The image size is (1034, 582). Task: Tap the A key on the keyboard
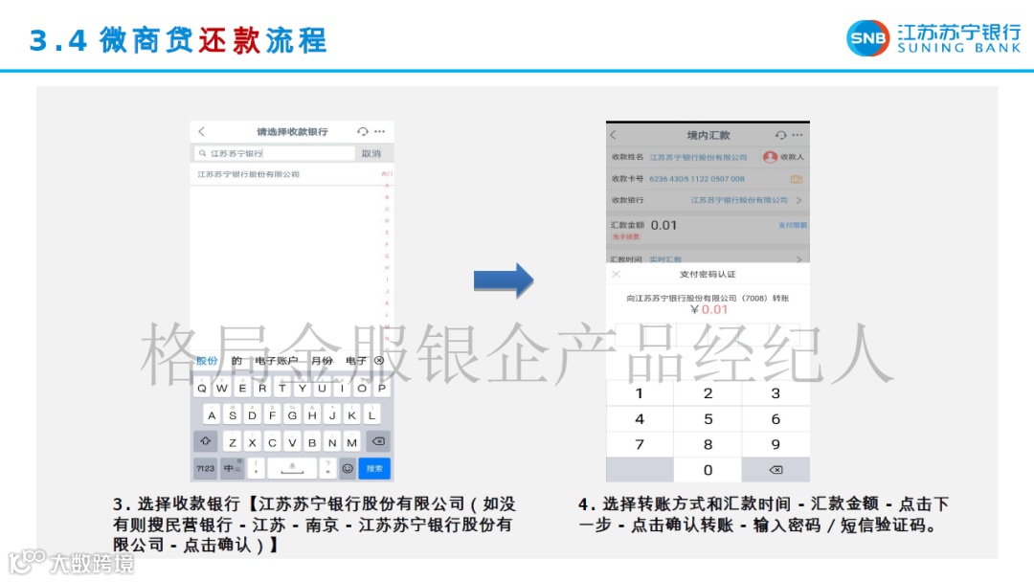click(212, 415)
